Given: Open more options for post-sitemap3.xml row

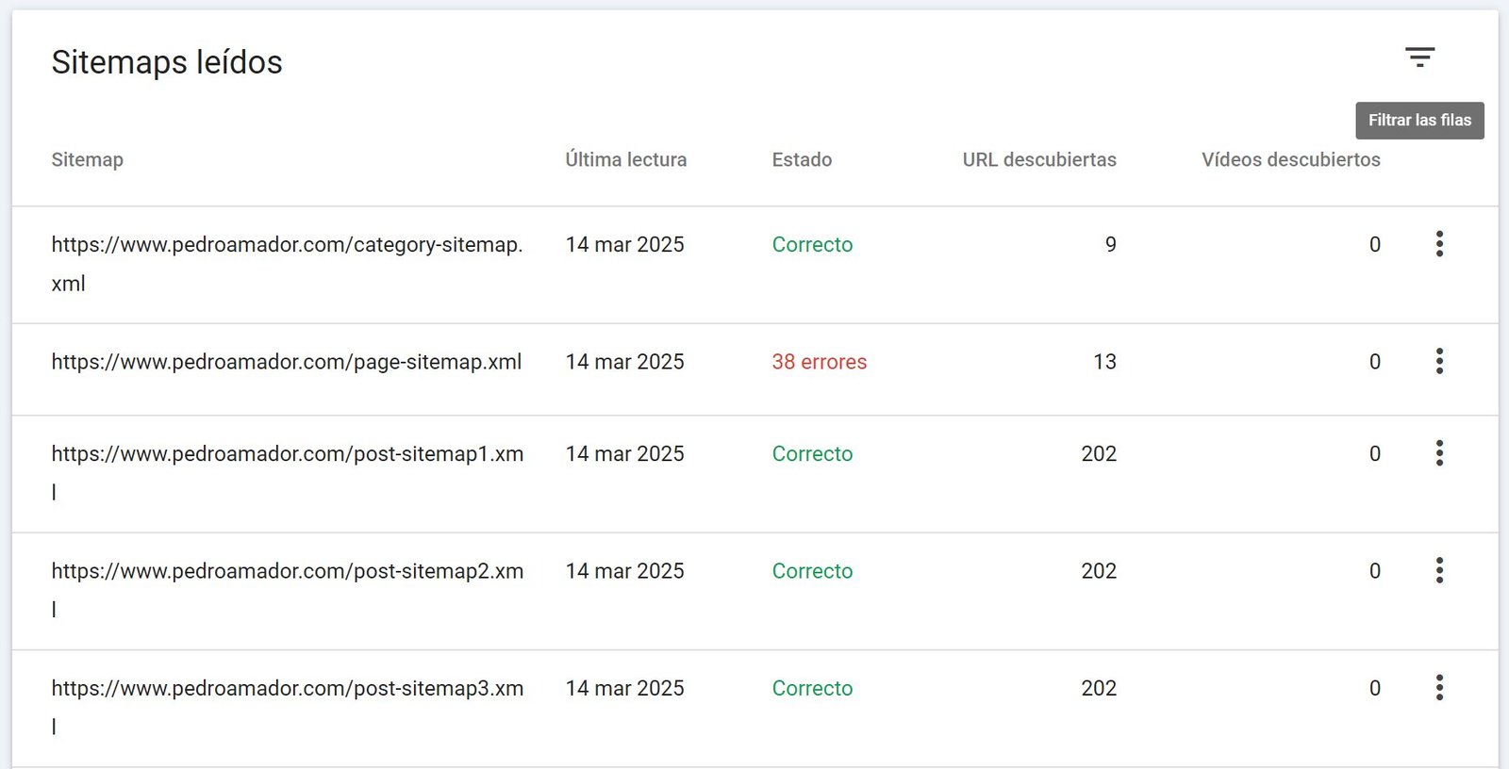Looking at the screenshot, I should (1439, 688).
